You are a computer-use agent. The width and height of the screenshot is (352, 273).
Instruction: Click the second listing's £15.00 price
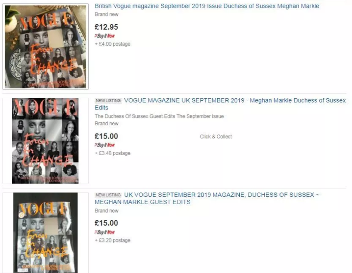[106, 136]
